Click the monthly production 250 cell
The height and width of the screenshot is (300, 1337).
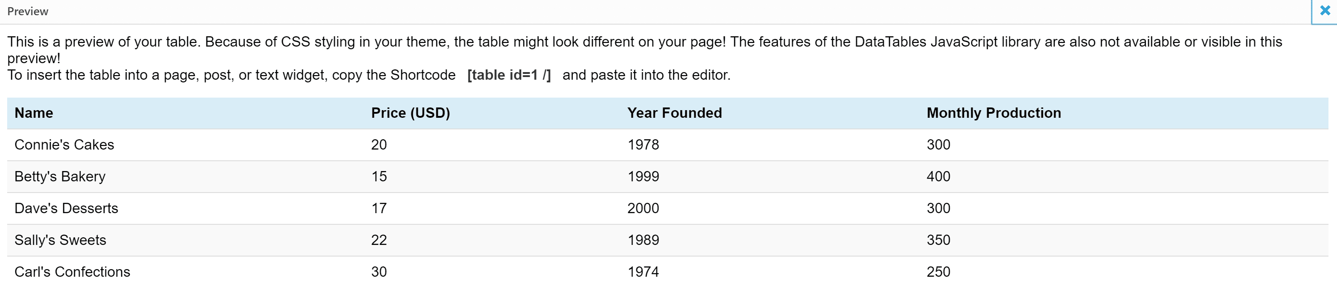coord(938,272)
